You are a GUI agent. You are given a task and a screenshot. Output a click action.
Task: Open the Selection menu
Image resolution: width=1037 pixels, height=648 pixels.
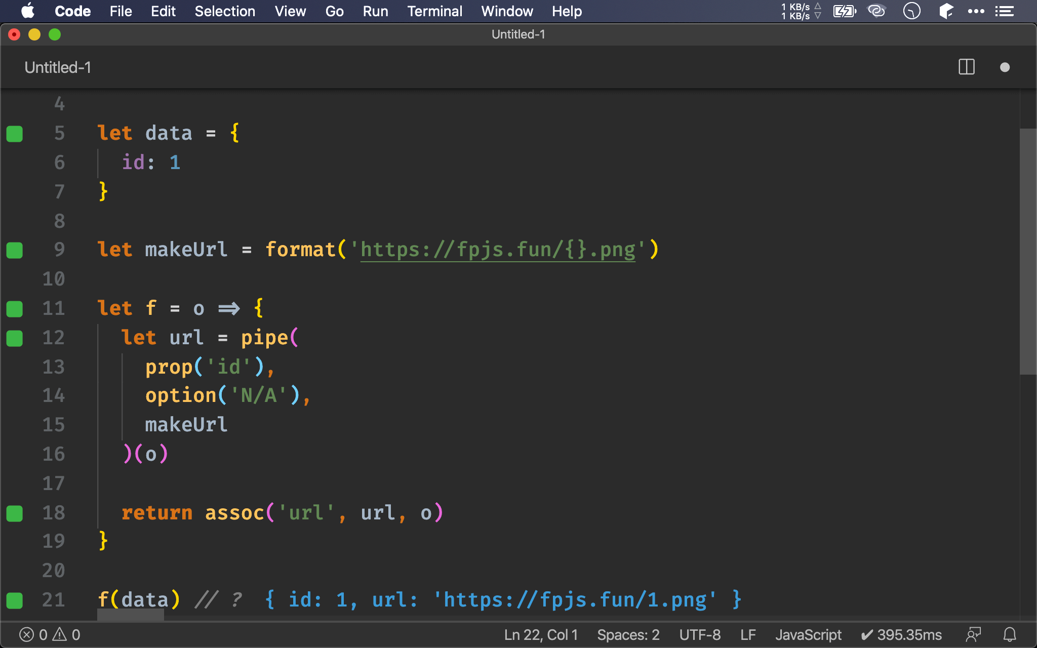point(225,11)
